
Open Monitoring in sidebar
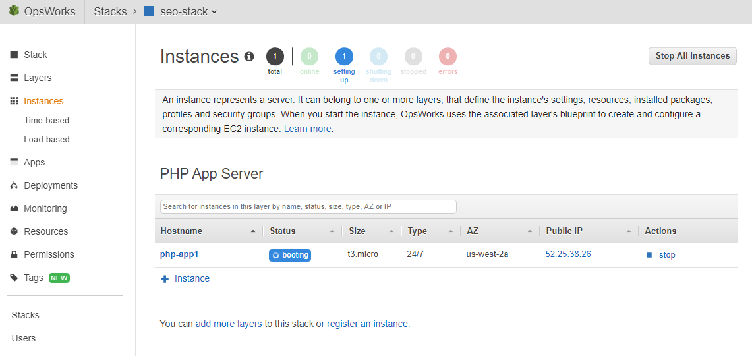click(45, 208)
